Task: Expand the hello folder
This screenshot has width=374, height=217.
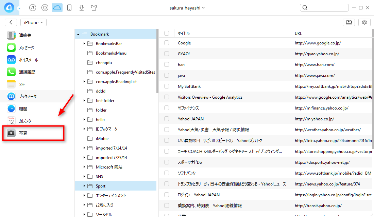Action: click(x=84, y=119)
